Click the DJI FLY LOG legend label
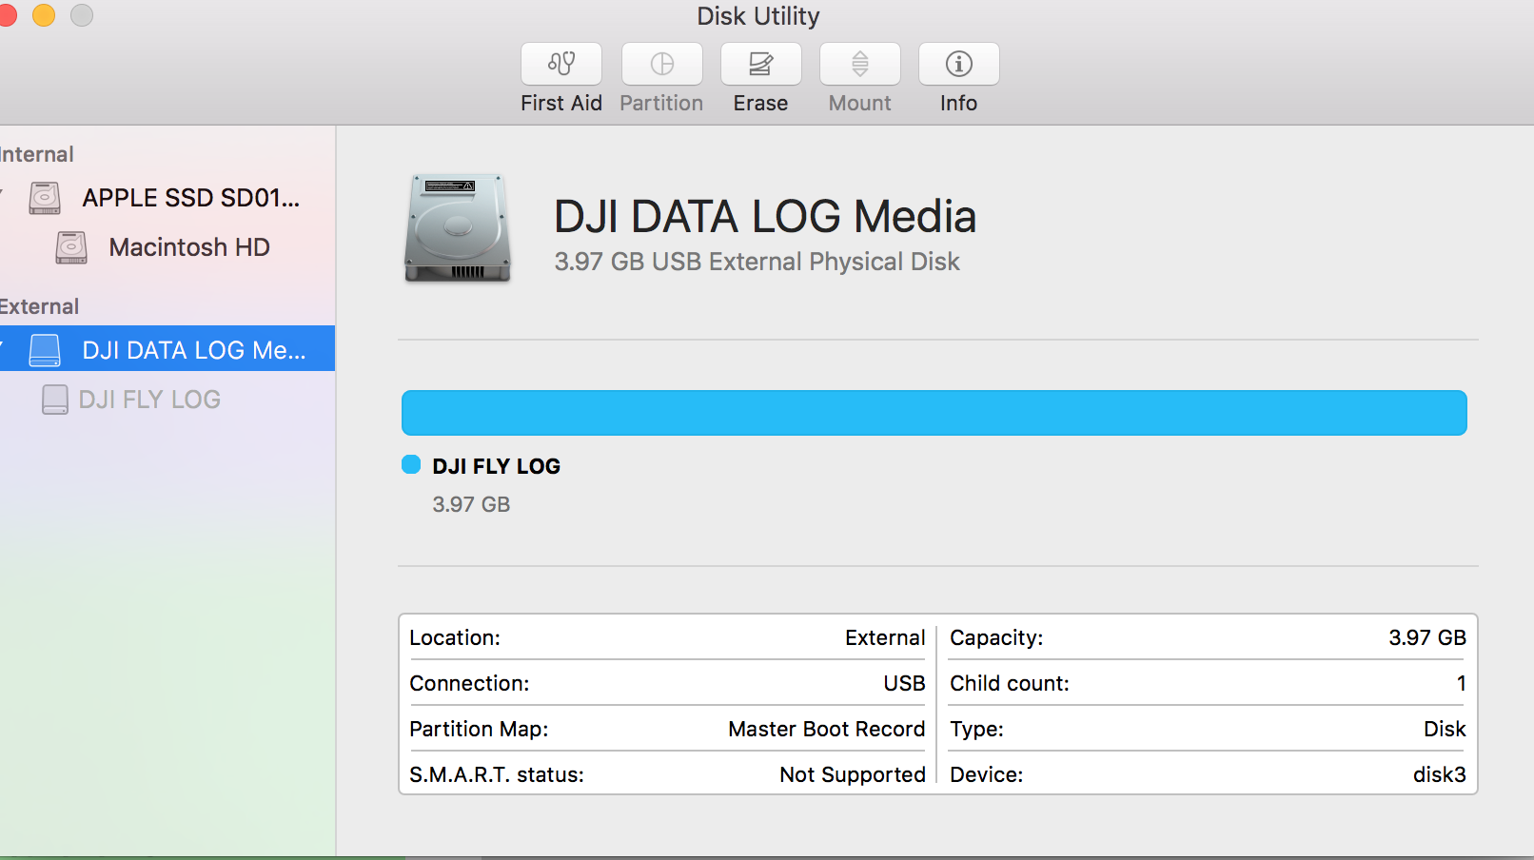The image size is (1534, 860). (x=497, y=466)
